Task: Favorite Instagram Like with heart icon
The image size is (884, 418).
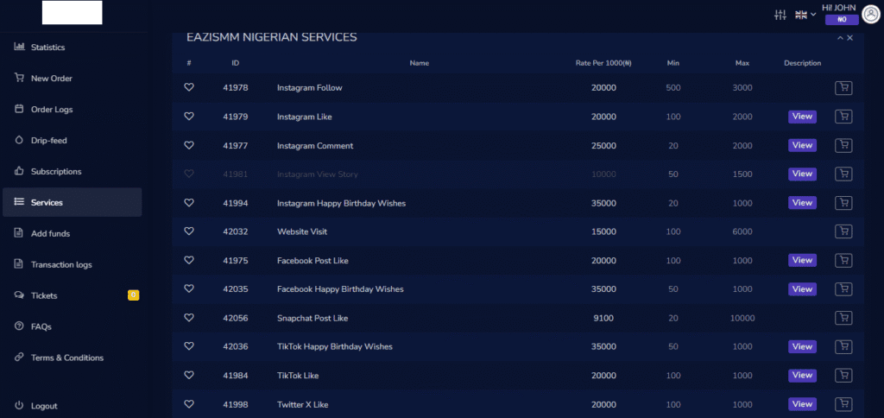Action: (x=189, y=117)
